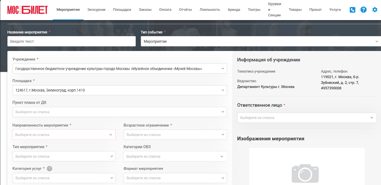Click the МОСБИЛЕТ logo

[x=28, y=10]
